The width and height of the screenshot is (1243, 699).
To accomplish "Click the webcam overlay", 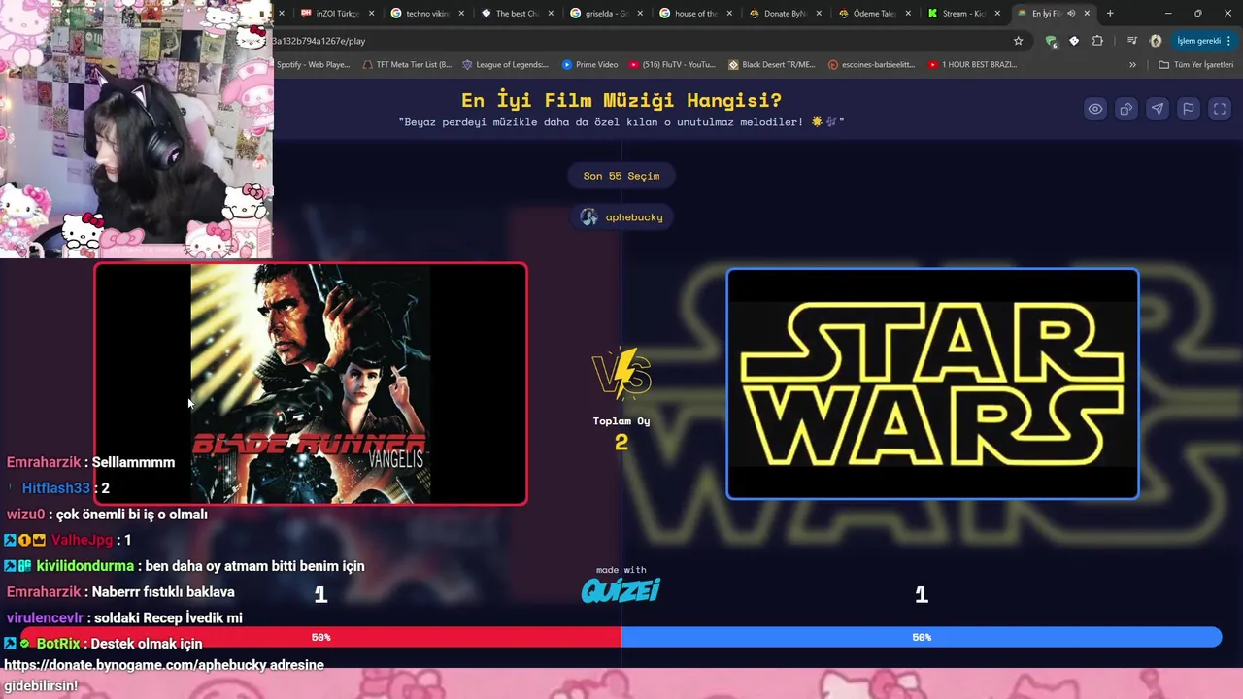I will [136, 129].
